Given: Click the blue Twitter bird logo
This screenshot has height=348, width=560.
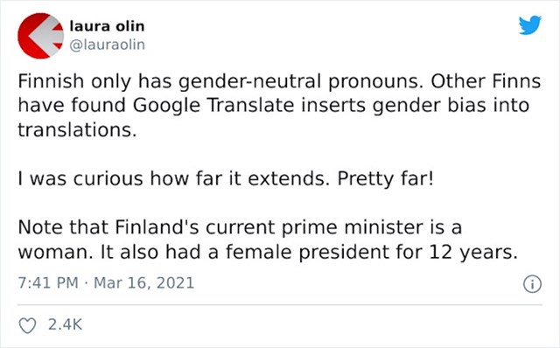Looking at the screenshot, I should tap(530, 24).
